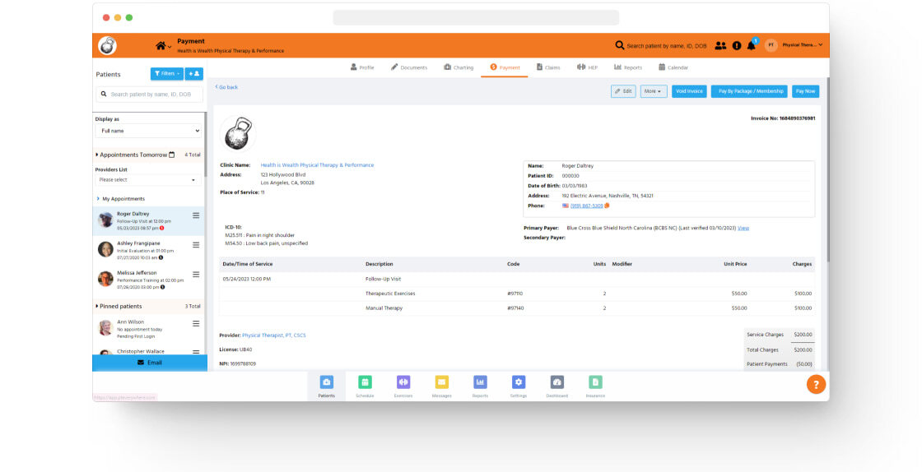Open the Insurance icon in bottom bar
922x472 pixels.
coord(595,382)
